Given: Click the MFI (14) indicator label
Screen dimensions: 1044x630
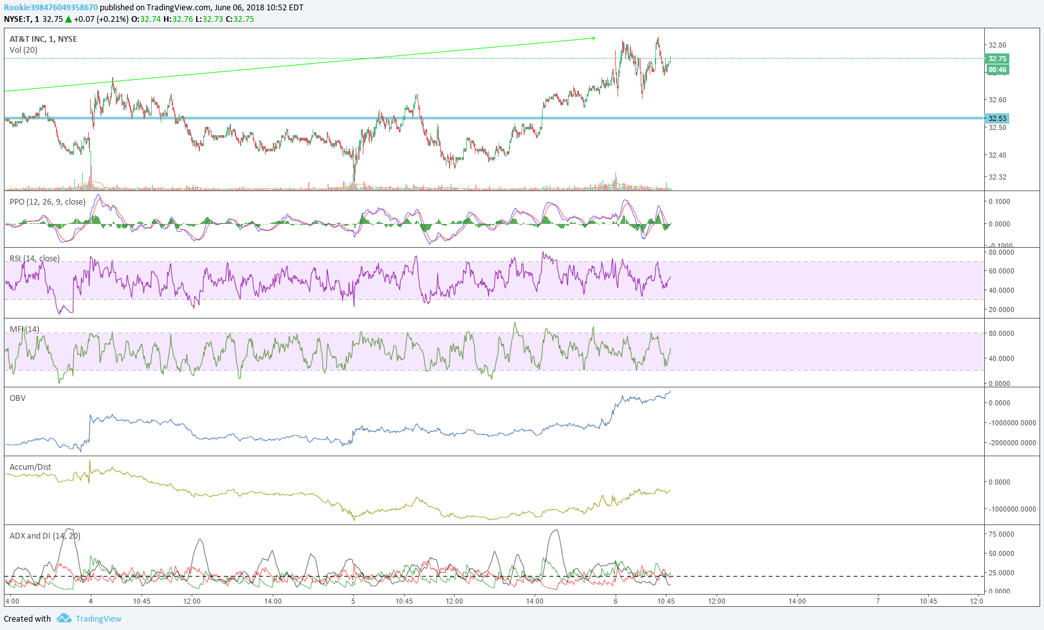Looking at the screenshot, I should 24,329.
